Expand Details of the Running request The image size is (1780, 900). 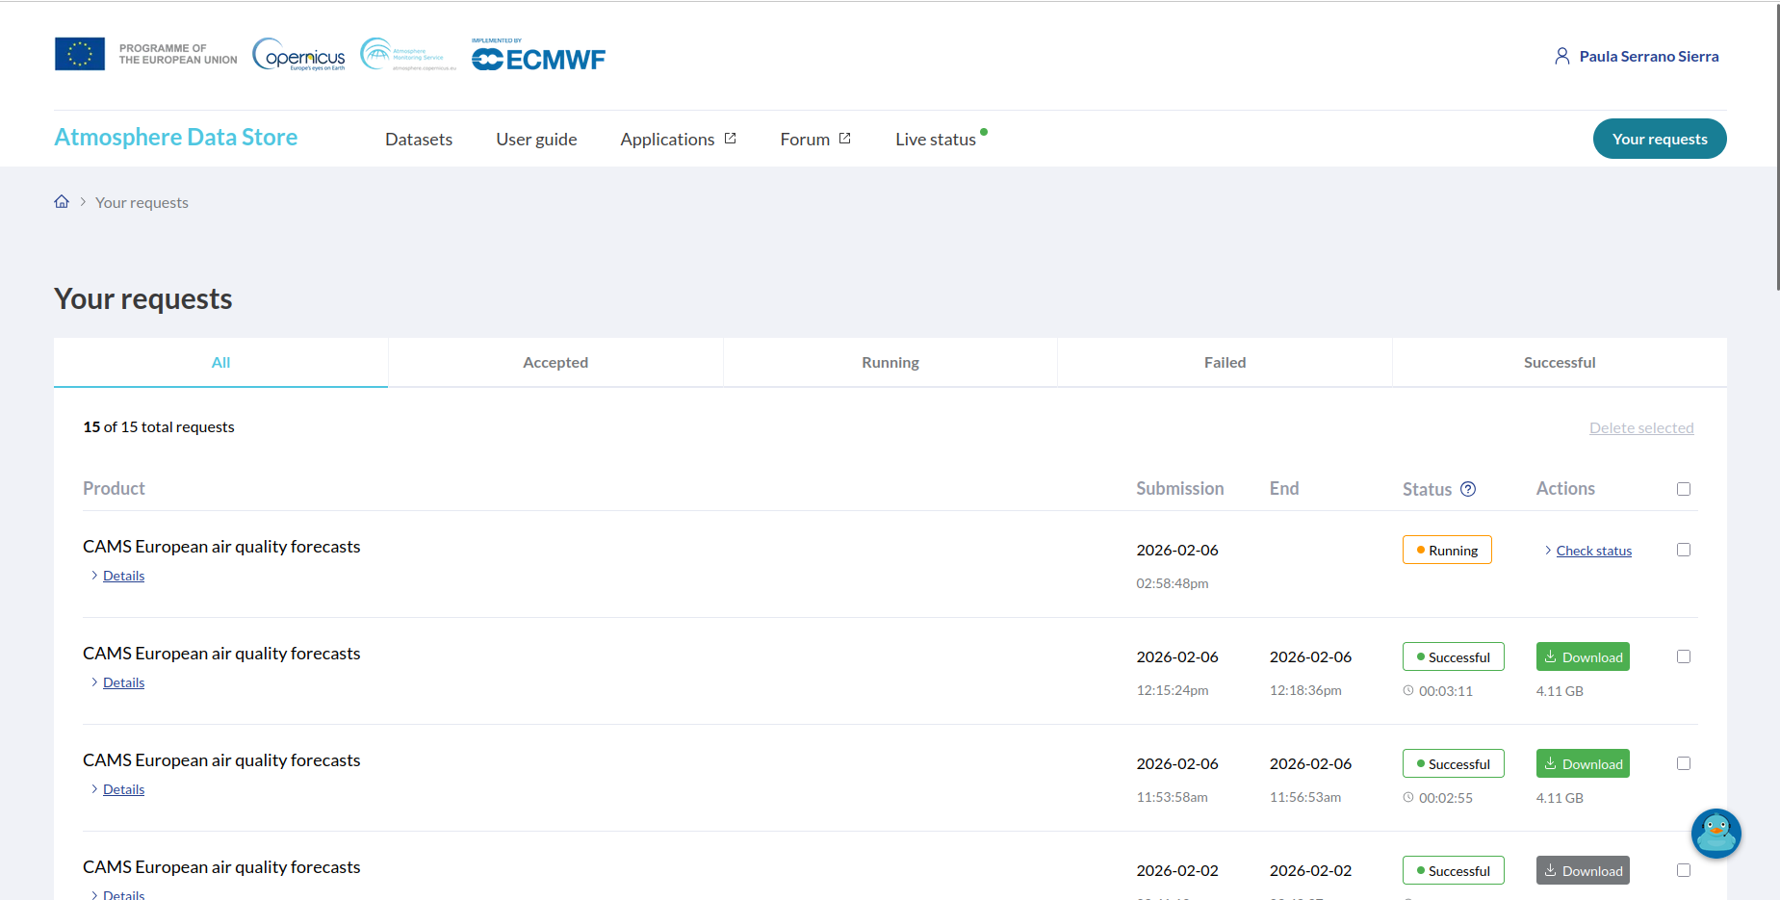[x=123, y=576]
